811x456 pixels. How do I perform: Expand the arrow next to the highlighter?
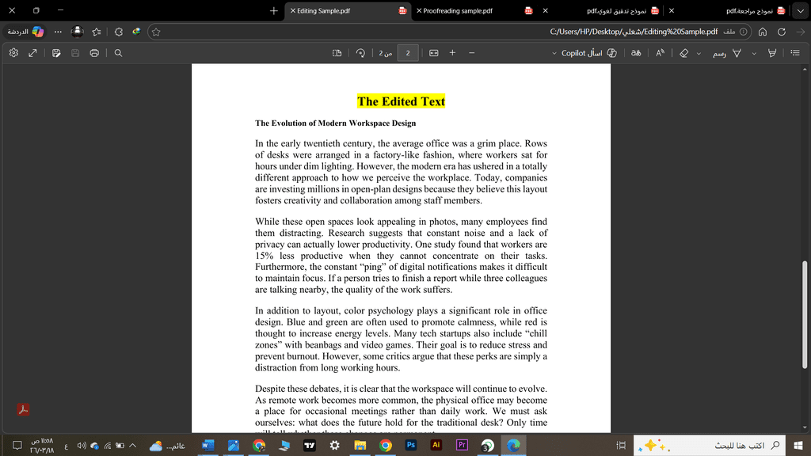point(754,53)
